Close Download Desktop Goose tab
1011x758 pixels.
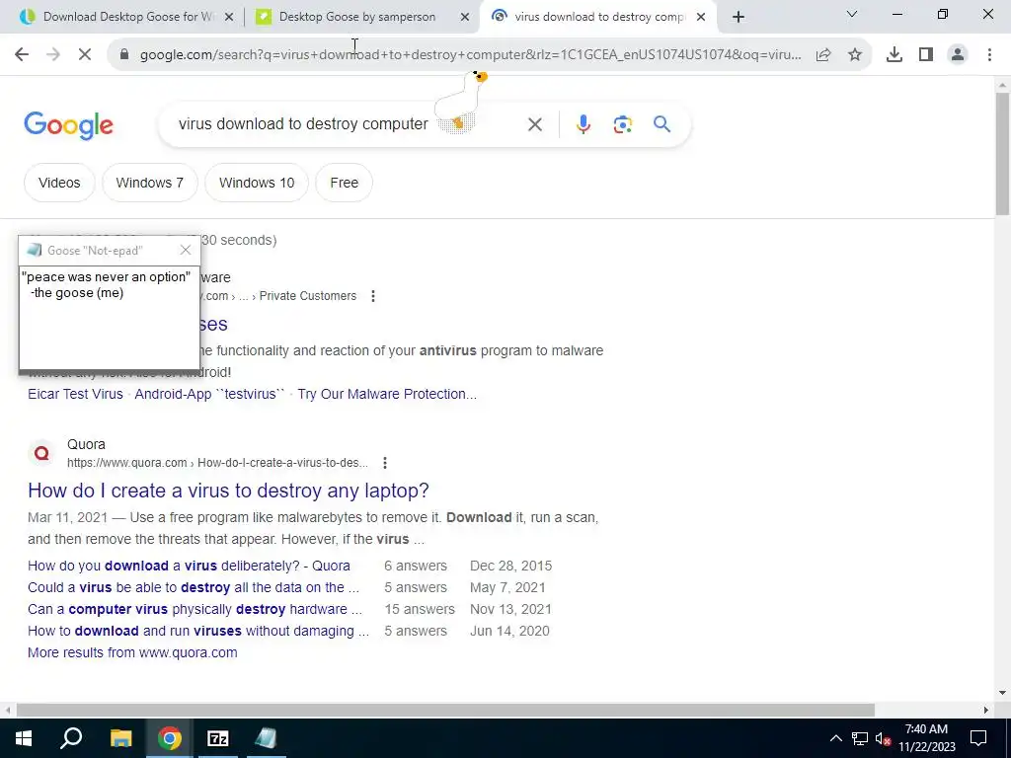pyautogui.click(x=229, y=18)
